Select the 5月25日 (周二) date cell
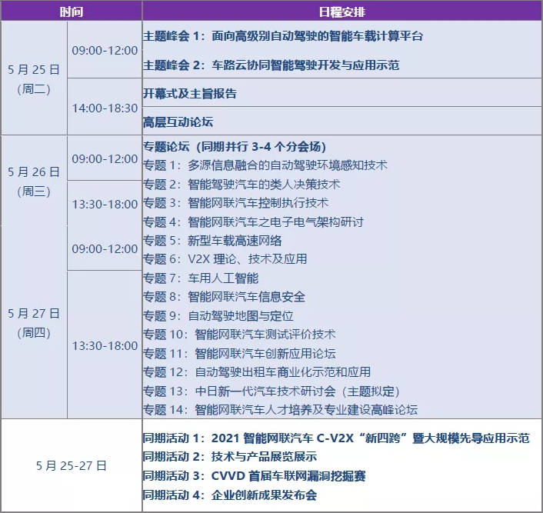The height and width of the screenshot is (513, 543). click(34, 78)
